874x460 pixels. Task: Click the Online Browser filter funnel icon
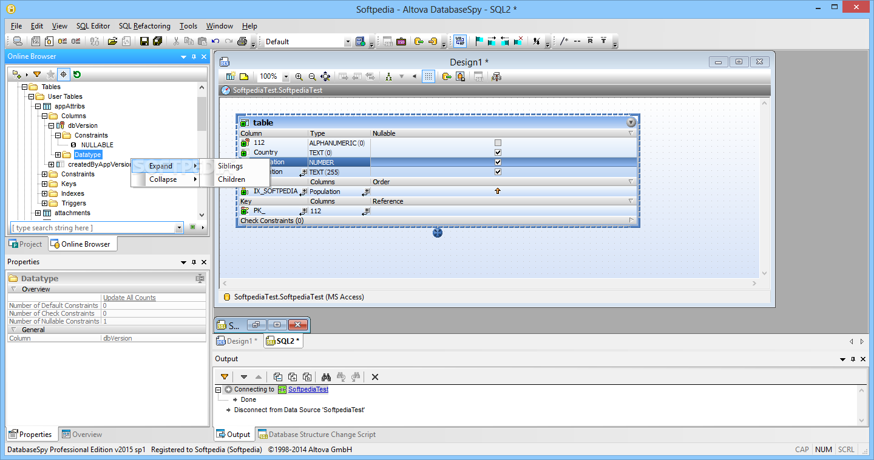tap(37, 75)
